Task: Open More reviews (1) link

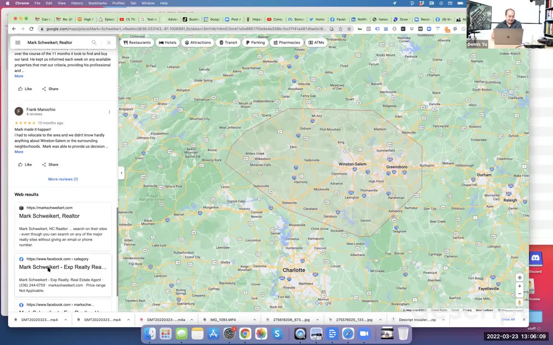Action: click(63, 179)
